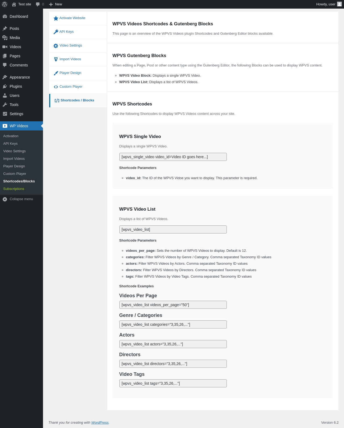The image size is (344, 428).
Task: Click the WordPress logo icon in admin bar
Action: click(5, 4)
